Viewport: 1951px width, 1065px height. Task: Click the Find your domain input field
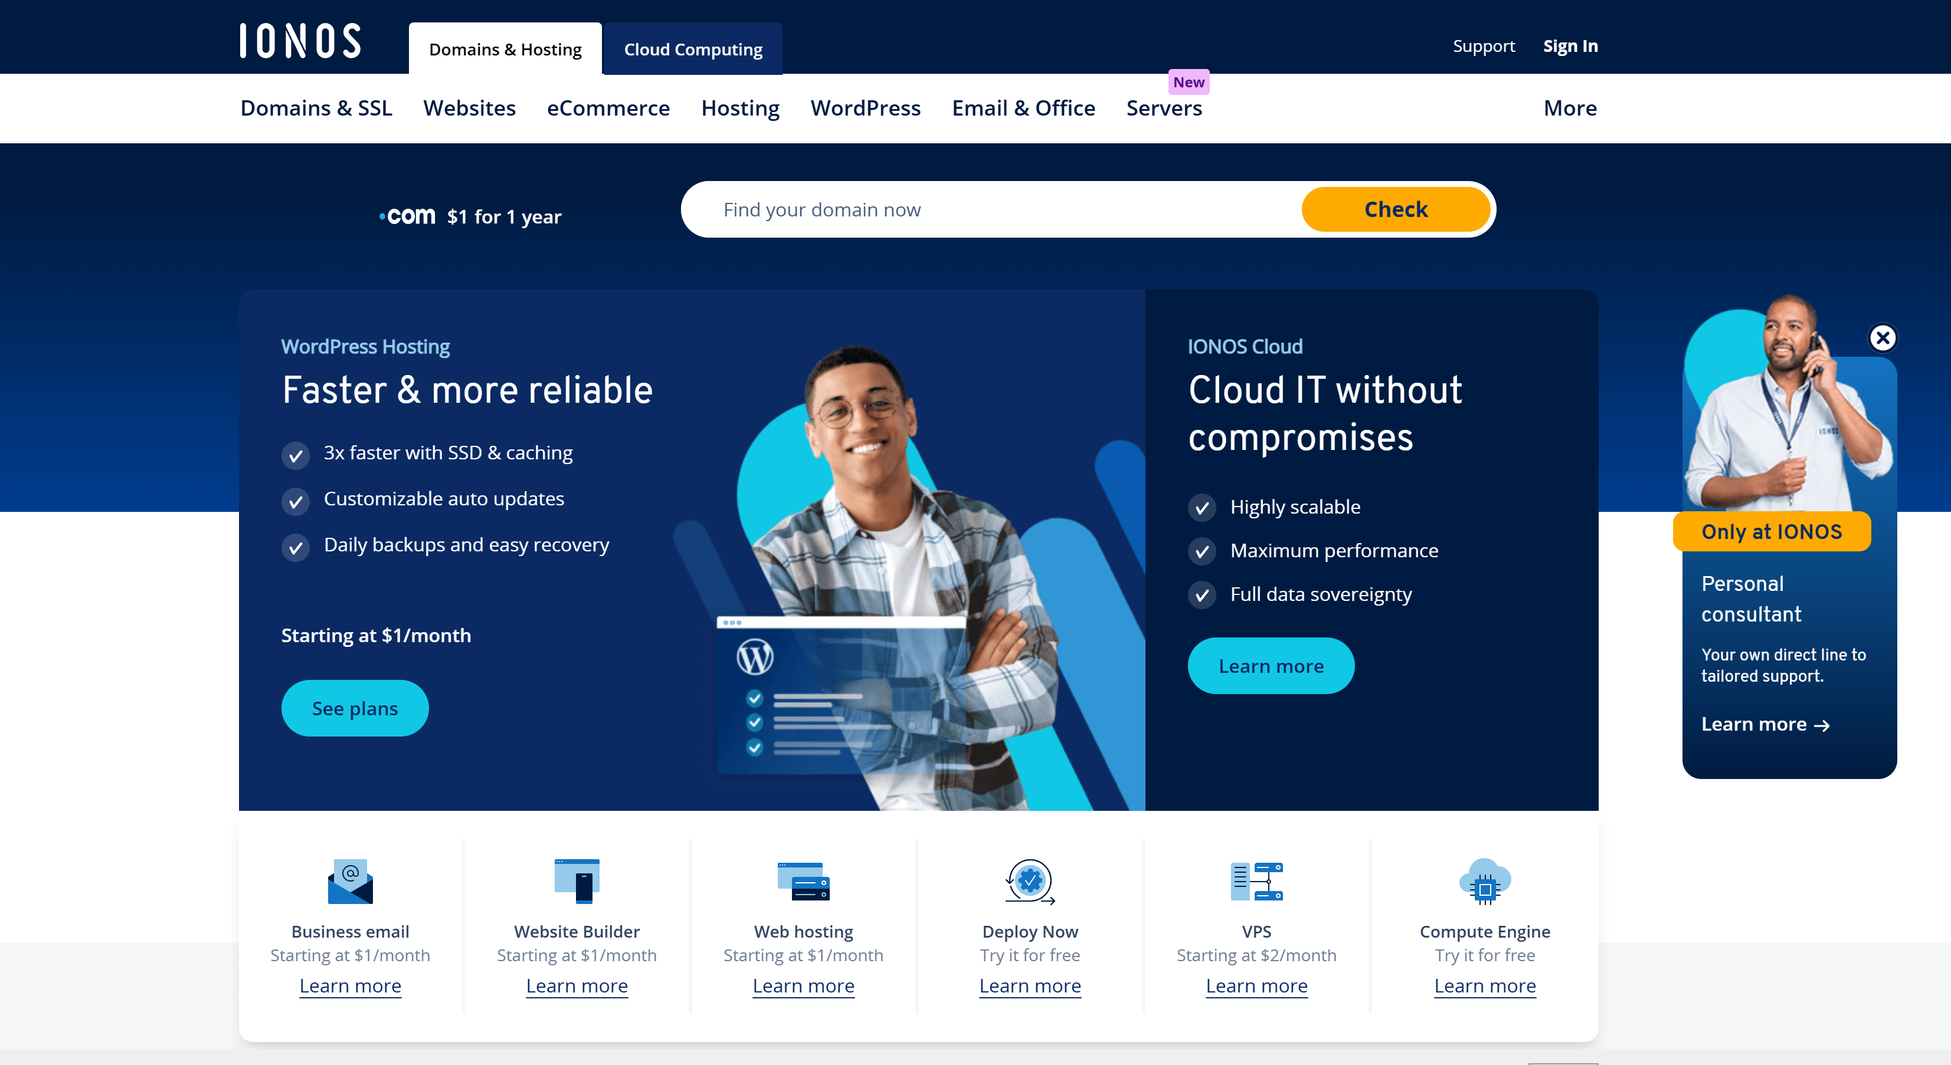pyautogui.click(x=992, y=210)
